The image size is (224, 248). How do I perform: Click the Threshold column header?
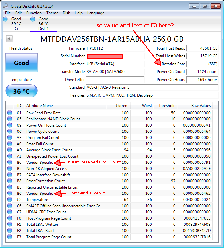pos(167,106)
